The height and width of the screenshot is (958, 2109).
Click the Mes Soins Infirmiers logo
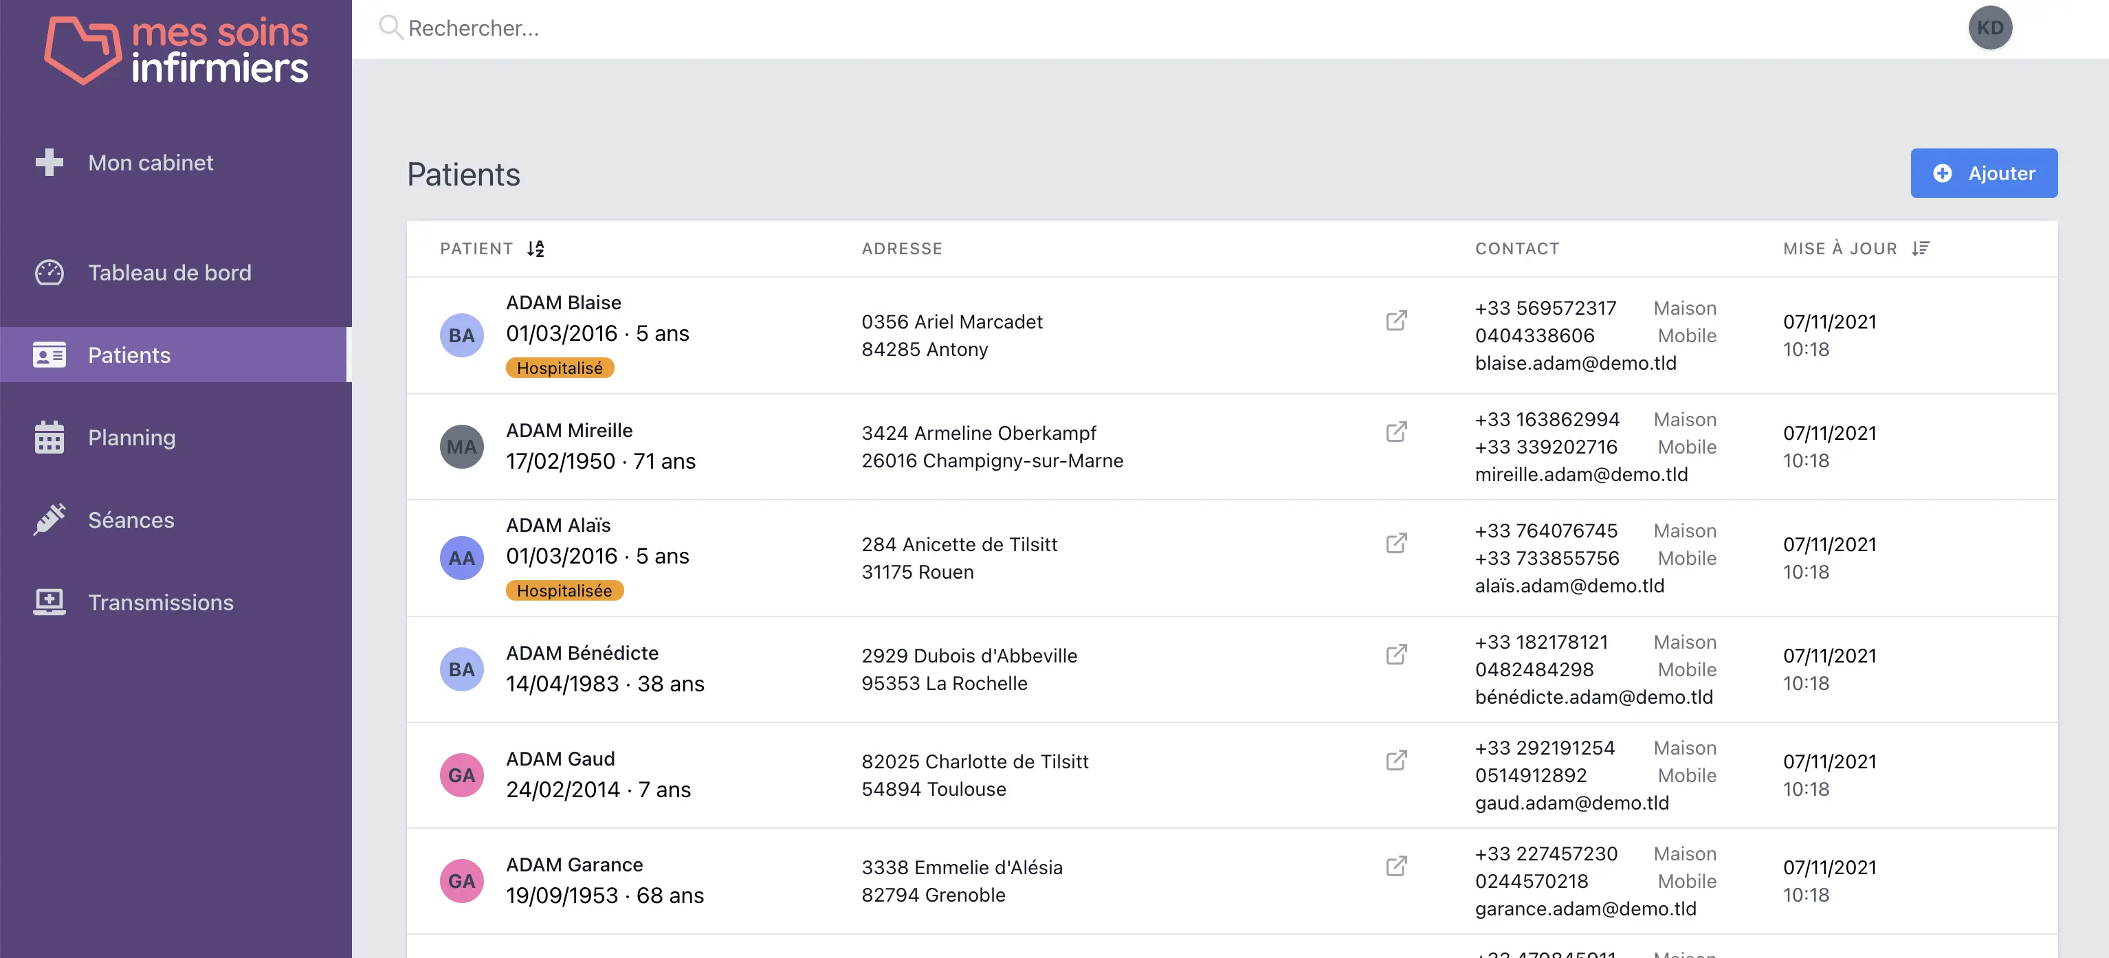coord(176,51)
